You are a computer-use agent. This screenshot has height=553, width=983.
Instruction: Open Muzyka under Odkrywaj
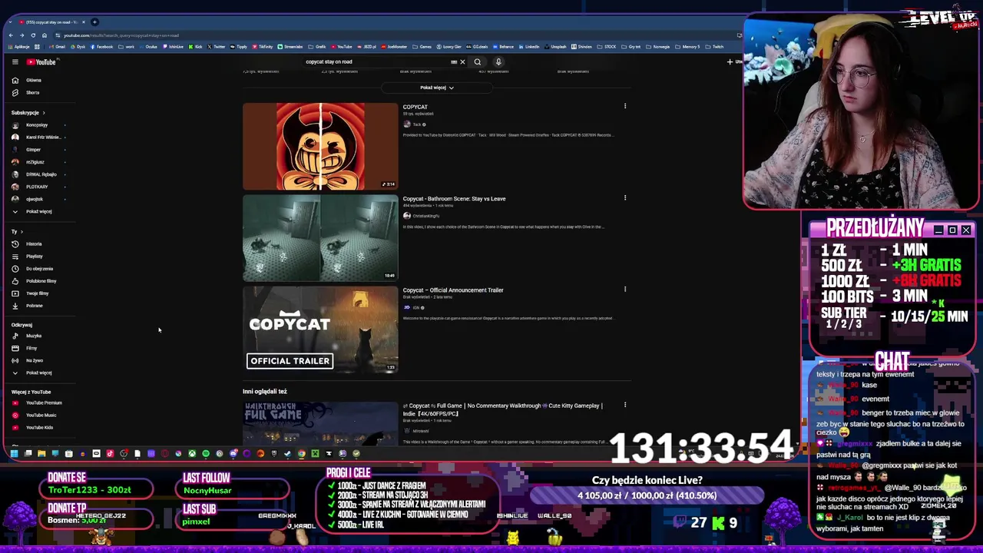click(34, 336)
